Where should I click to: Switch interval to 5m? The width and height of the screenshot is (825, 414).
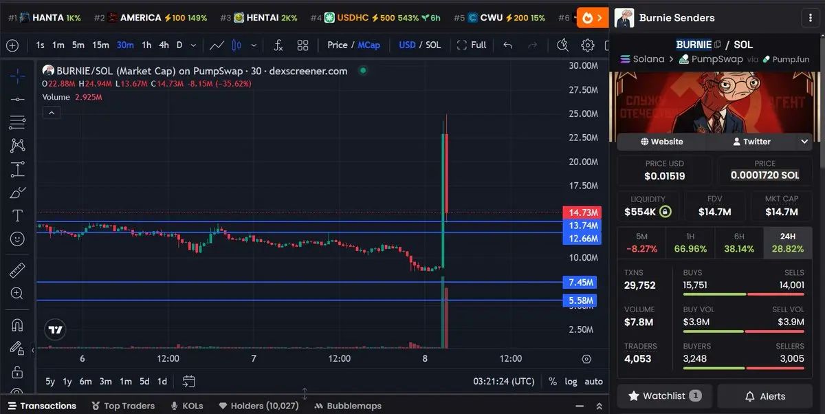78,45
